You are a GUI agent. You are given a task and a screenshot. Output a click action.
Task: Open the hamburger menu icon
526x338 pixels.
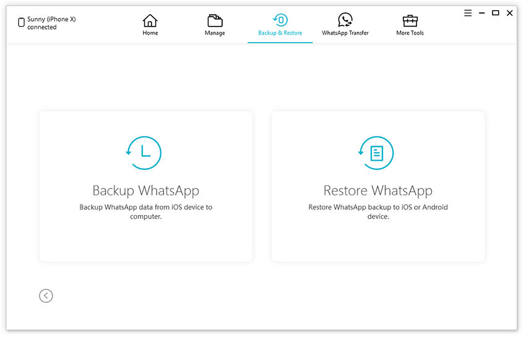468,13
